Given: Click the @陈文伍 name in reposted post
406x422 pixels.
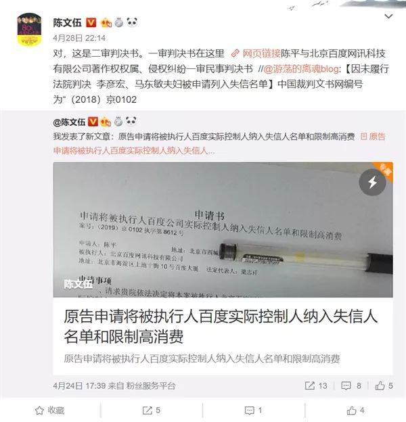Looking at the screenshot, I should (x=69, y=122).
